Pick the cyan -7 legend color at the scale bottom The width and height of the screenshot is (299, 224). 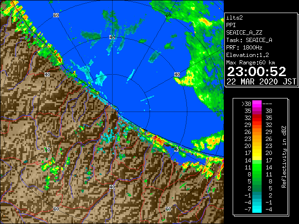(x=257, y=210)
